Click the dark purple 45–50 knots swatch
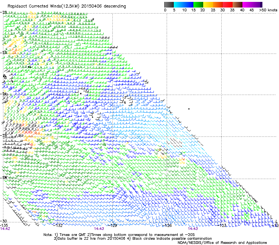 click(x=257, y=5)
